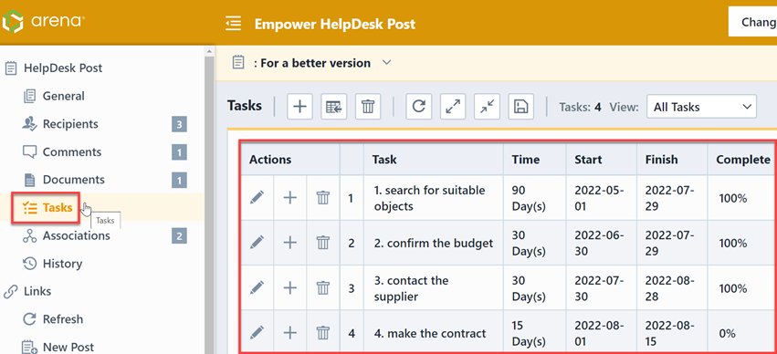Open Recipients in the sidebar
The height and width of the screenshot is (354, 777).
click(70, 124)
